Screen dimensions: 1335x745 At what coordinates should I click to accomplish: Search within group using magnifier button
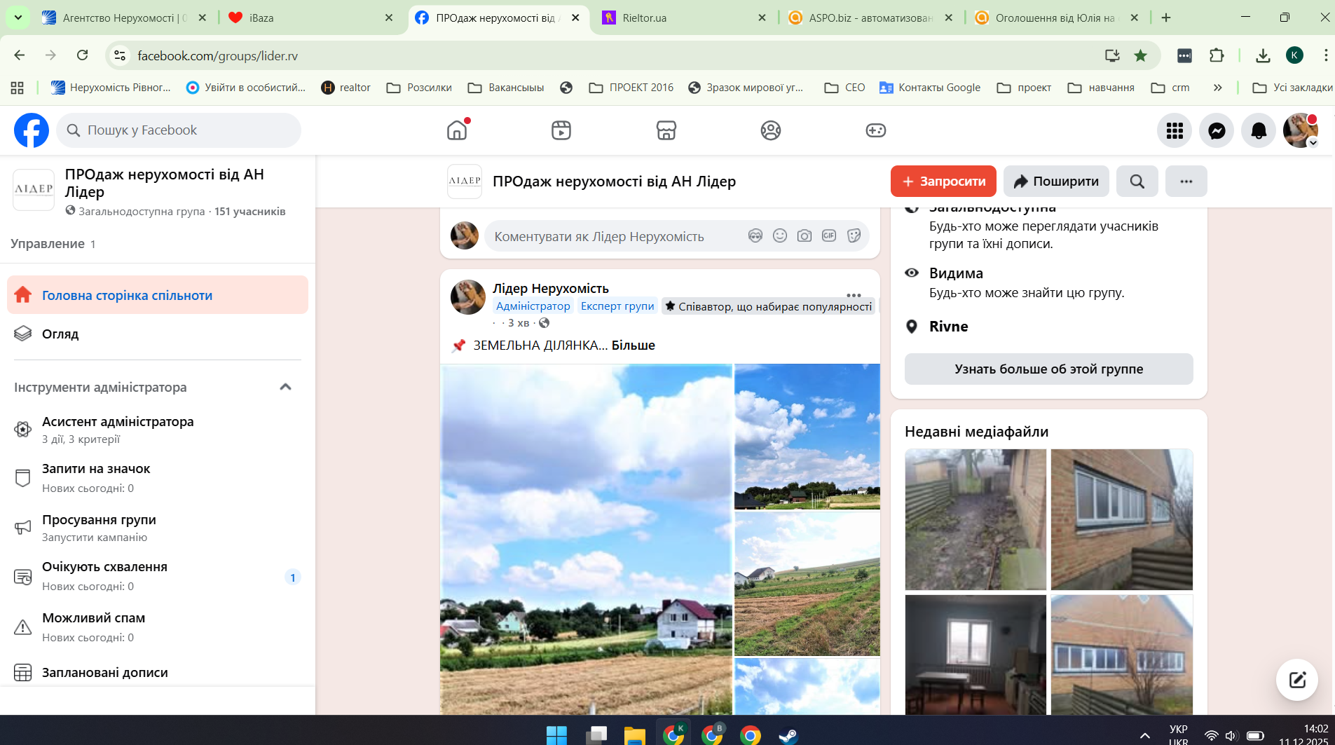(x=1137, y=182)
